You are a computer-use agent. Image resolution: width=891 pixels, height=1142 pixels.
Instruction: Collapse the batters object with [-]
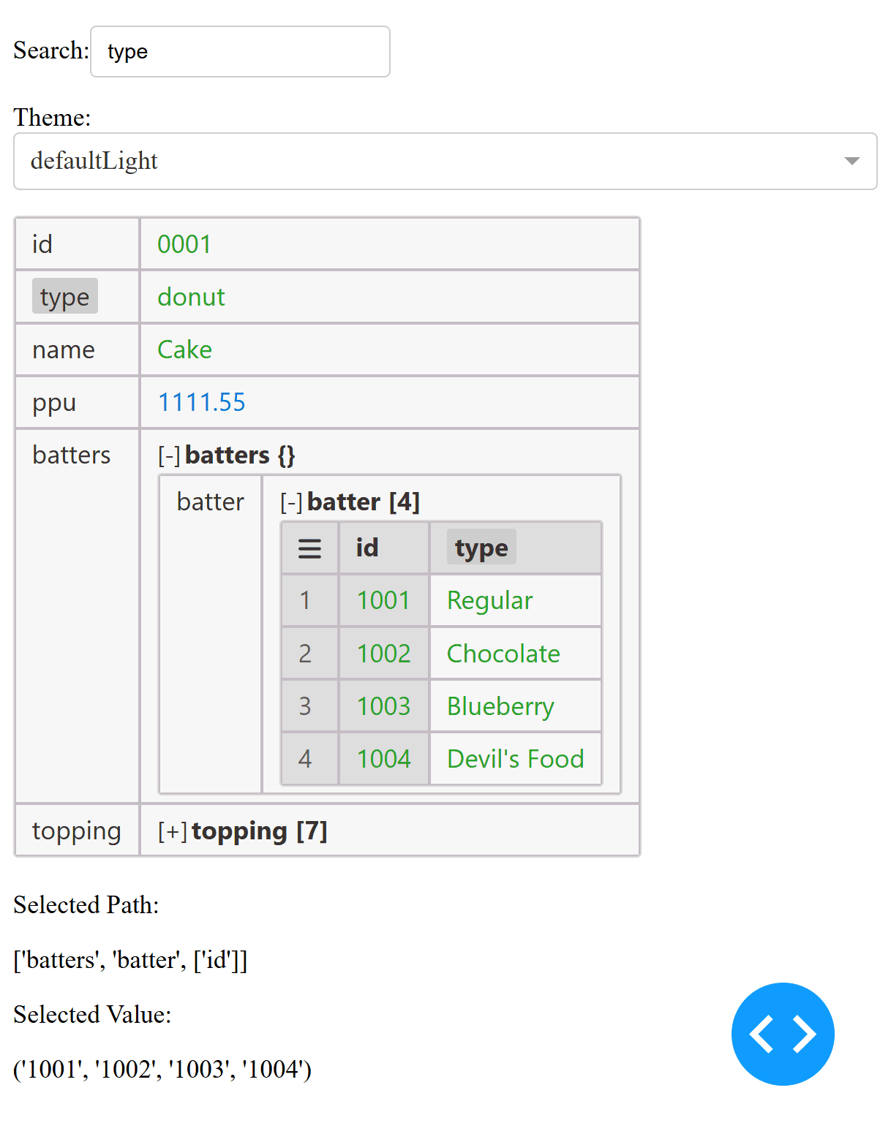(x=169, y=455)
